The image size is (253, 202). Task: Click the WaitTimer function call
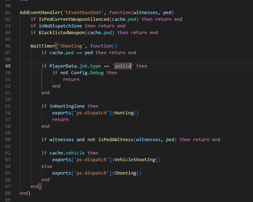43,46
